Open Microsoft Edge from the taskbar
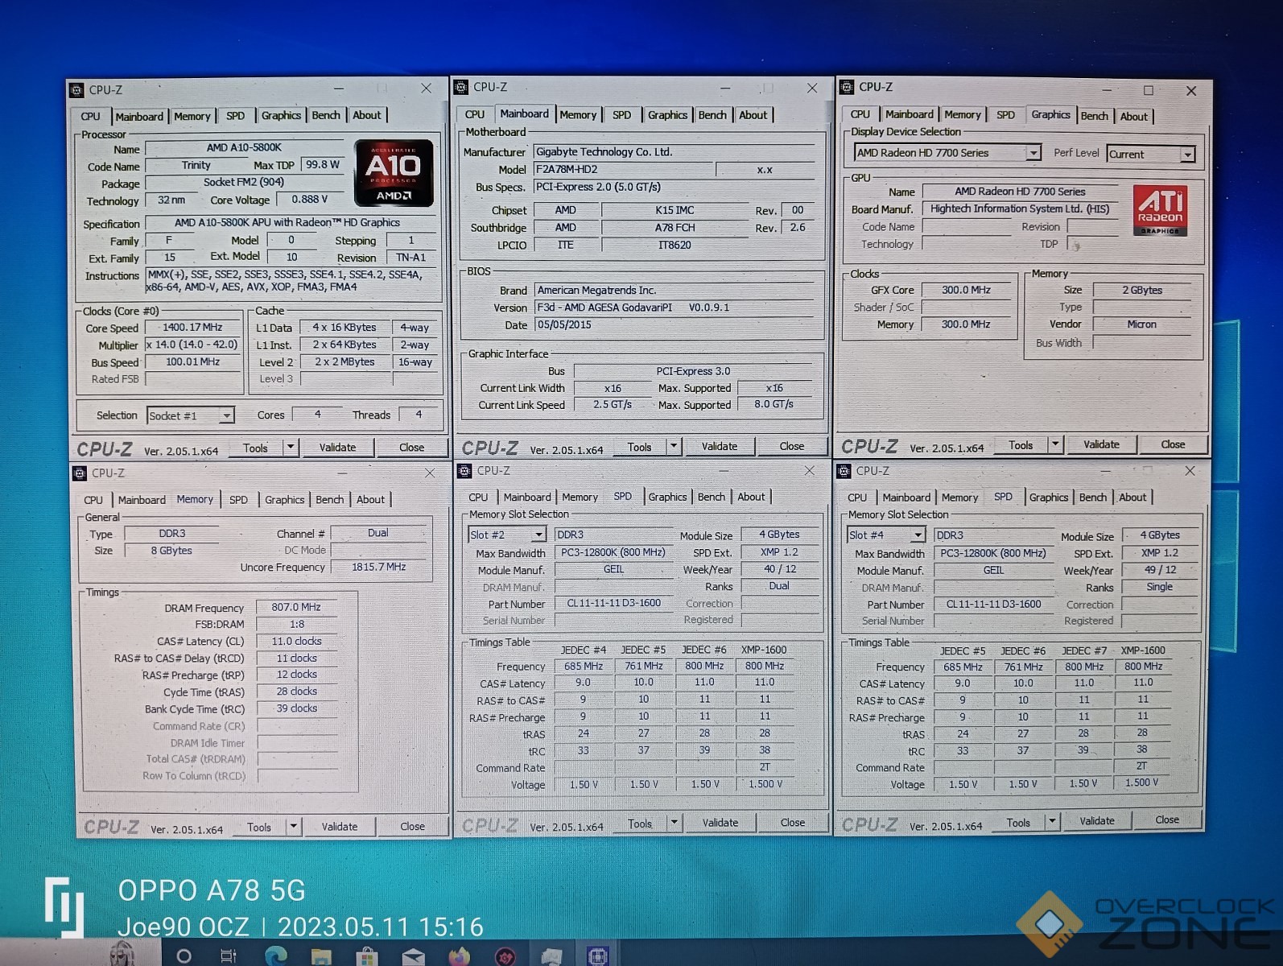Screen dimensions: 1283x966 pyautogui.click(x=275, y=955)
